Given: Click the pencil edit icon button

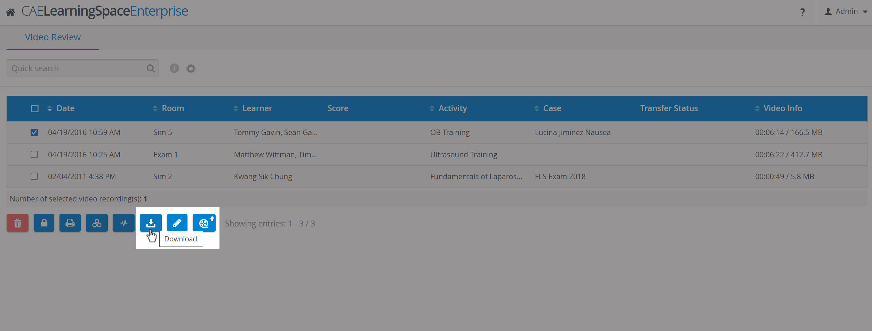Looking at the screenshot, I should pos(177,223).
